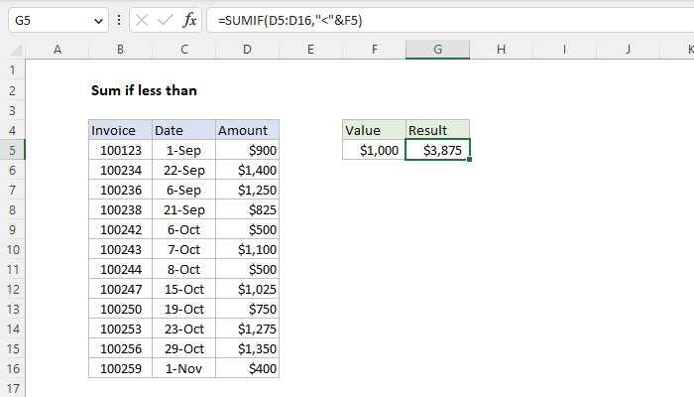694x397 pixels.
Task: Select row 5 header
Action: (12, 150)
